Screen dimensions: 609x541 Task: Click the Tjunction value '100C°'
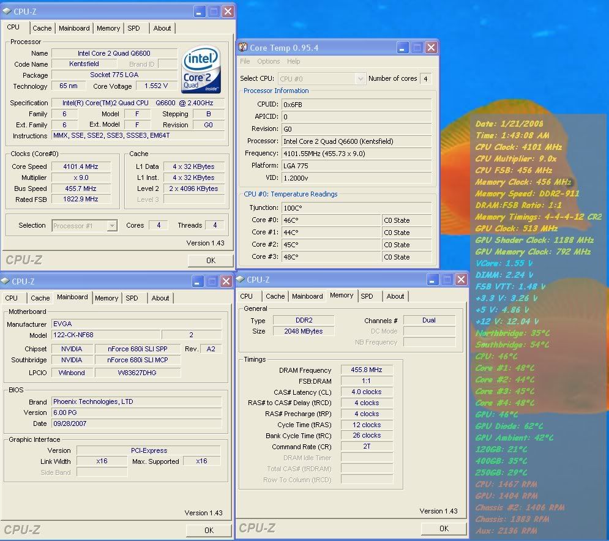tap(357, 208)
